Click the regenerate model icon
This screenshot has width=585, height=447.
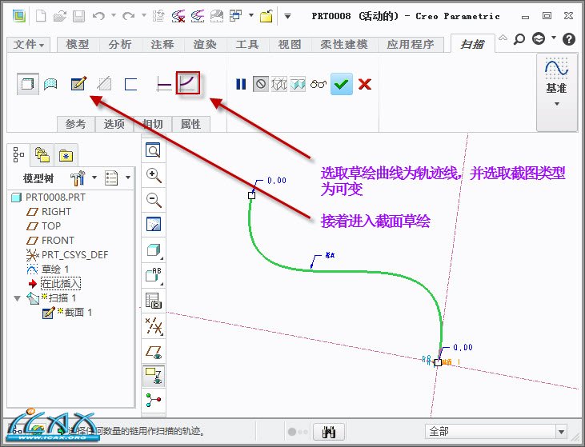(158, 16)
